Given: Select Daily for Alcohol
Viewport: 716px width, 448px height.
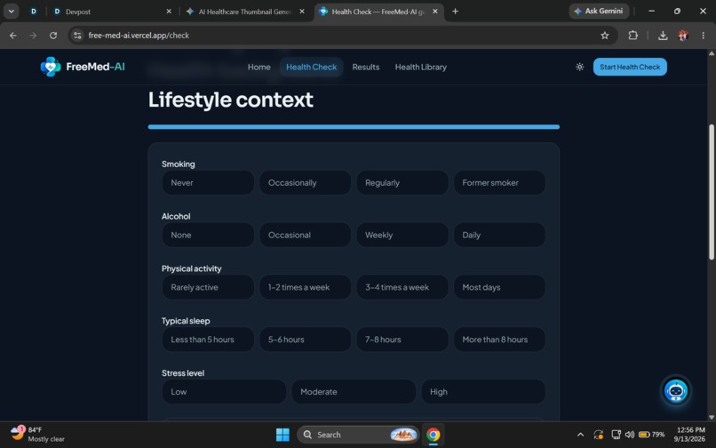Looking at the screenshot, I should [x=499, y=235].
